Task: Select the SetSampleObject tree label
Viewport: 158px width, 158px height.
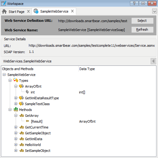Action: point(38,151)
